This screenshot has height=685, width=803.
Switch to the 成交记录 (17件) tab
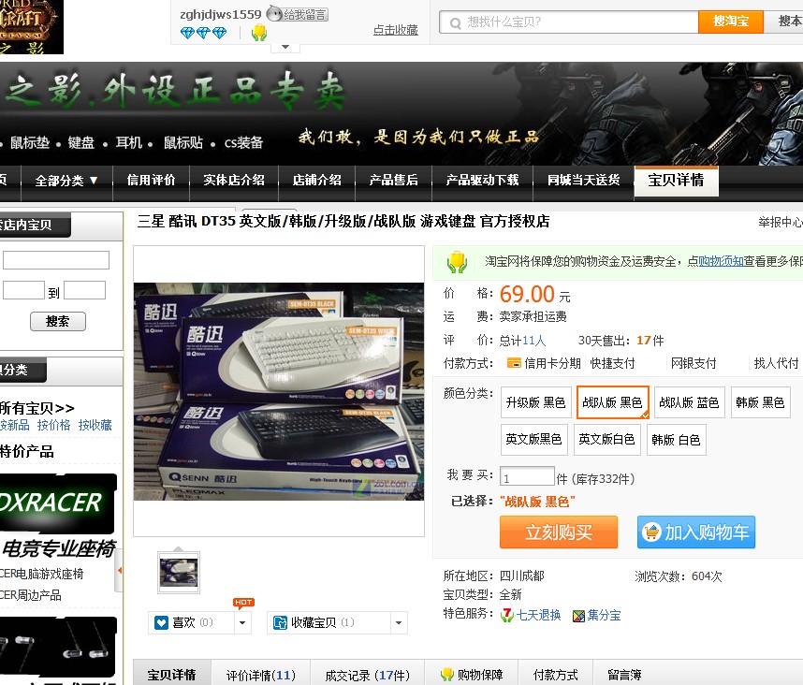pyautogui.click(x=367, y=675)
